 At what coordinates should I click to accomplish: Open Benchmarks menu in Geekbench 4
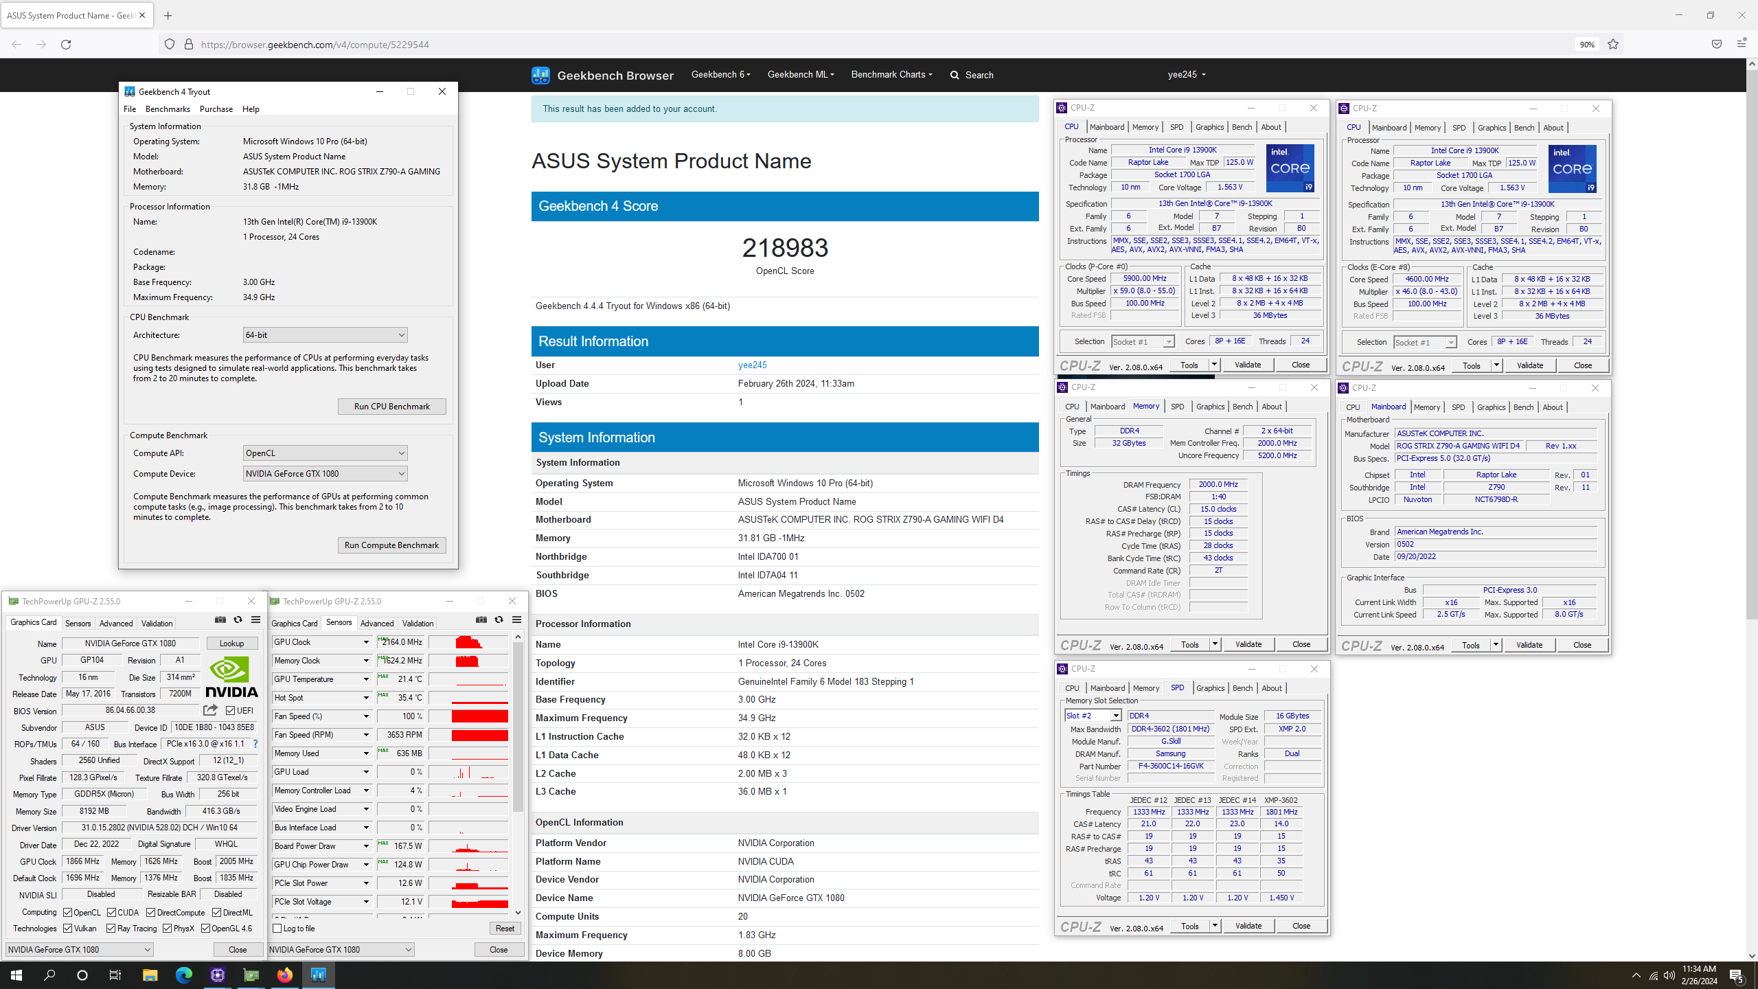[168, 109]
